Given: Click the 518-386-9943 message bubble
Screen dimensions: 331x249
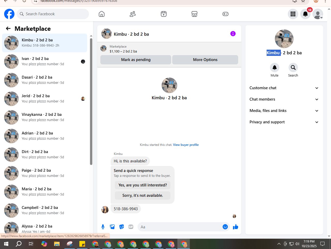Looking at the screenshot, I should (126, 209).
